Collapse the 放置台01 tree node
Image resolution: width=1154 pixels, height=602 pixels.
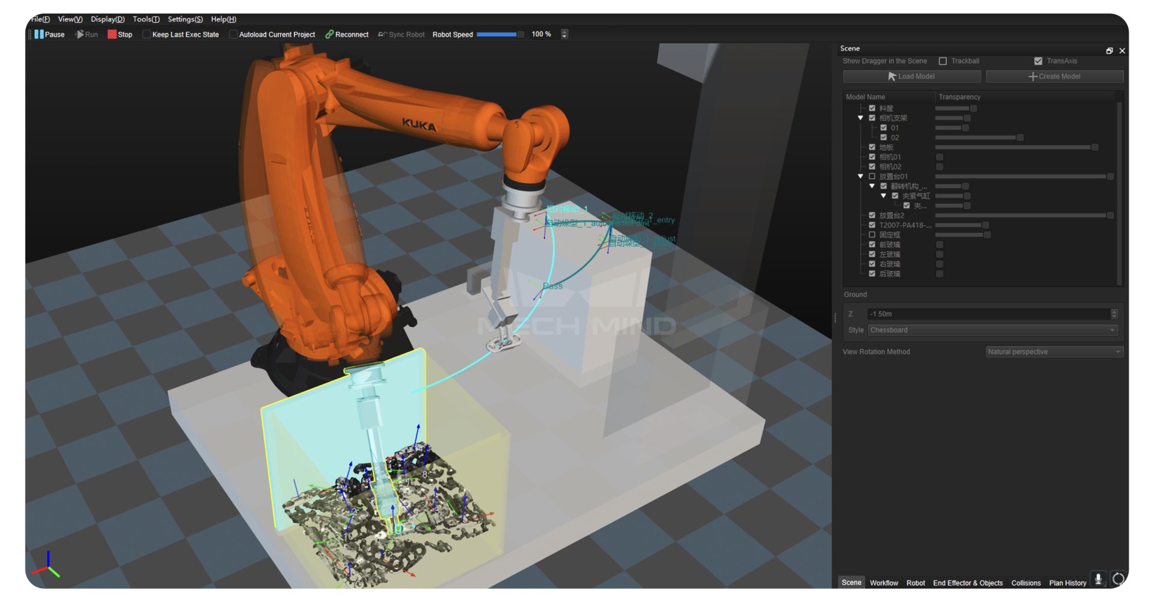[860, 176]
